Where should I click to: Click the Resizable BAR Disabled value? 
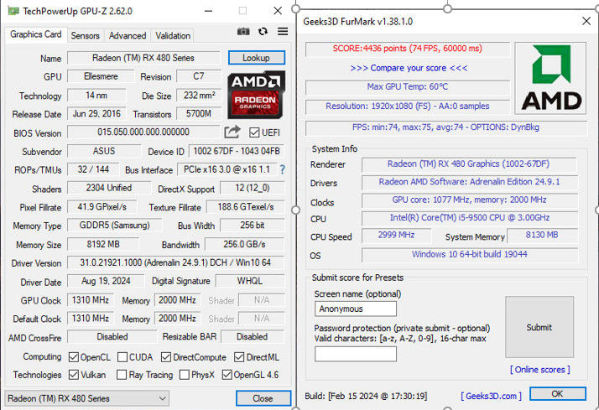click(x=253, y=337)
